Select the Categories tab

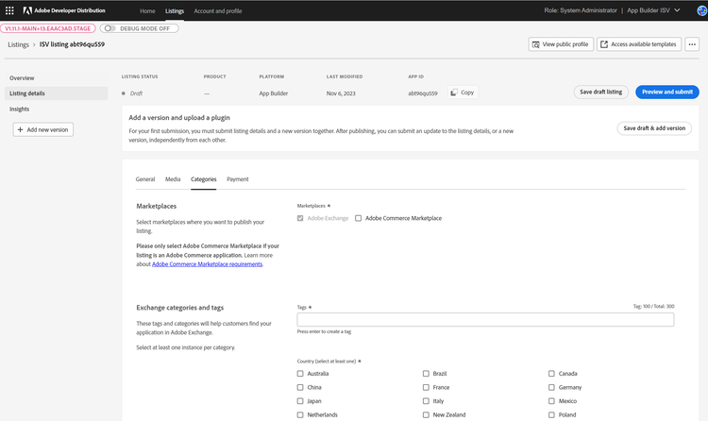(x=203, y=179)
